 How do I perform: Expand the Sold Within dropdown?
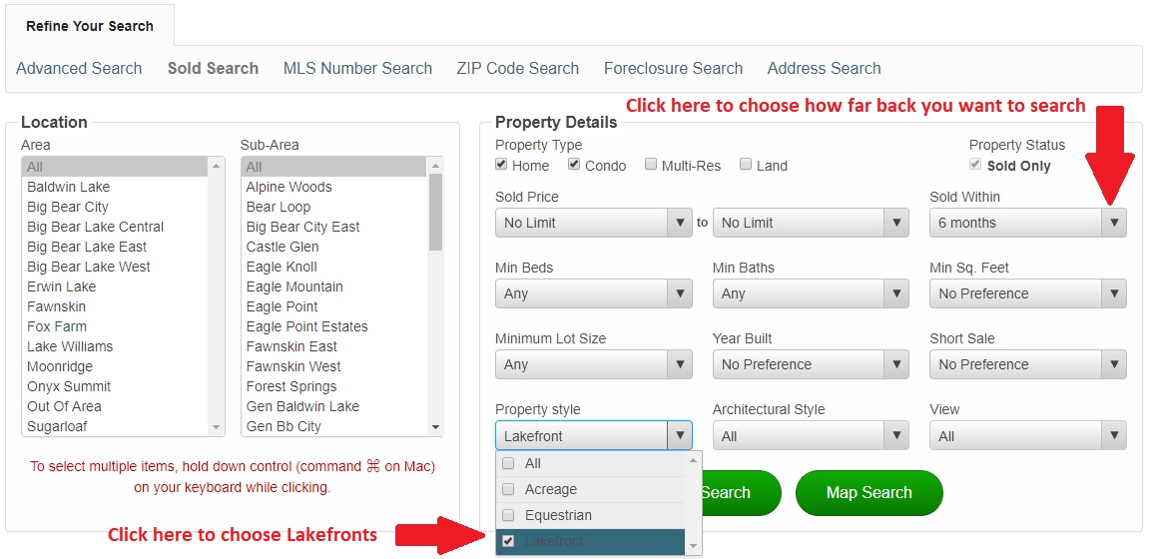[x=1027, y=223]
